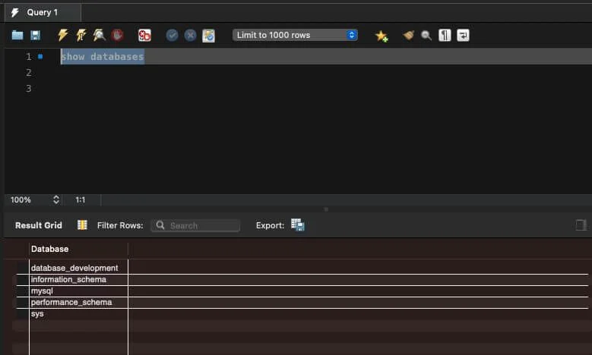Execute the statement under the cursor

81,35
